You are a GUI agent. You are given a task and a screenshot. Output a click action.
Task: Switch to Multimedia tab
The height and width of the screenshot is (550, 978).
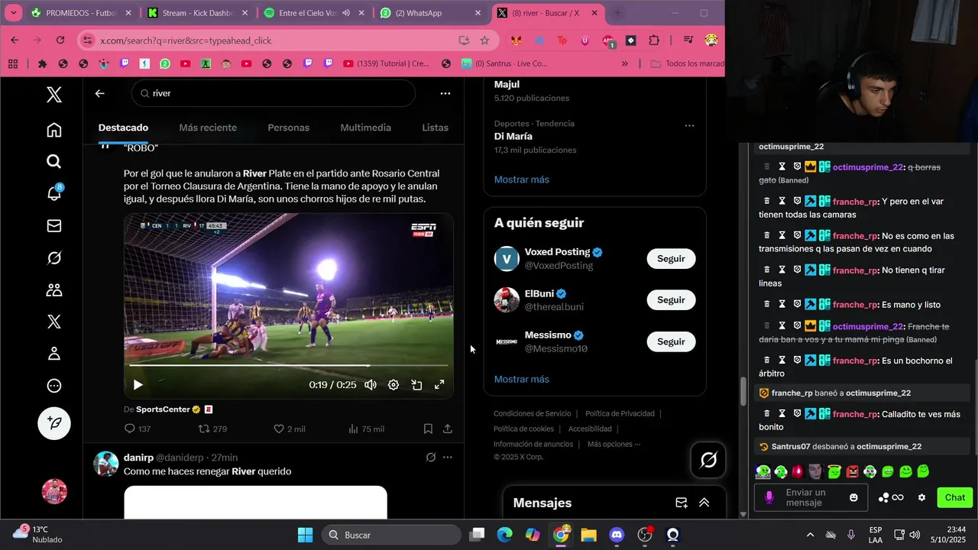[365, 128]
